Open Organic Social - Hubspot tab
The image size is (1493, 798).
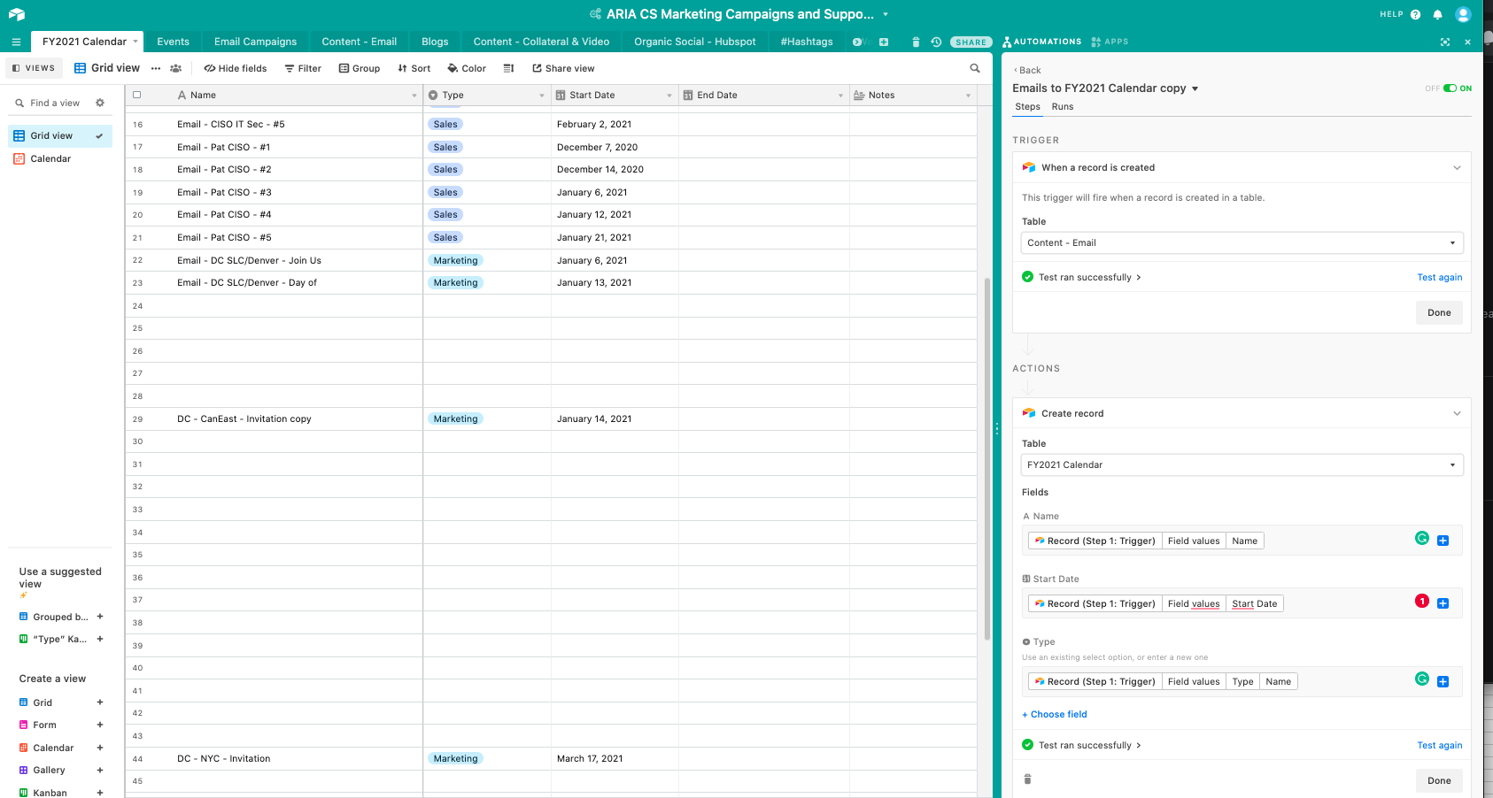694,42
